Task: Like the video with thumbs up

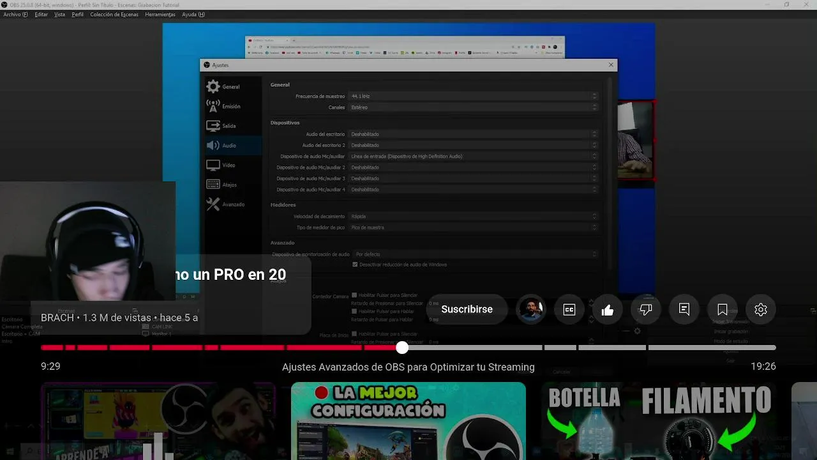Action: tap(608, 309)
